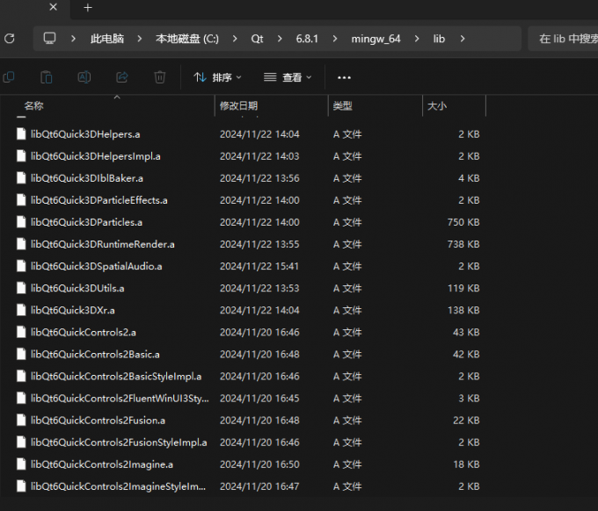Click the Rename icon in the toolbar
598x511 pixels.
click(x=84, y=77)
